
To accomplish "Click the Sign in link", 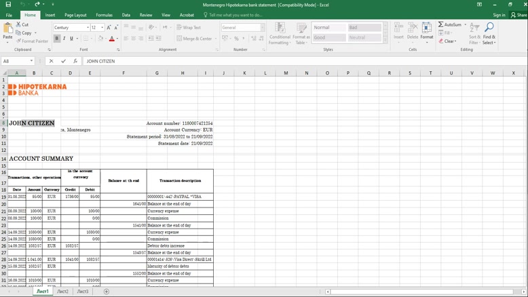I will [499, 15].
